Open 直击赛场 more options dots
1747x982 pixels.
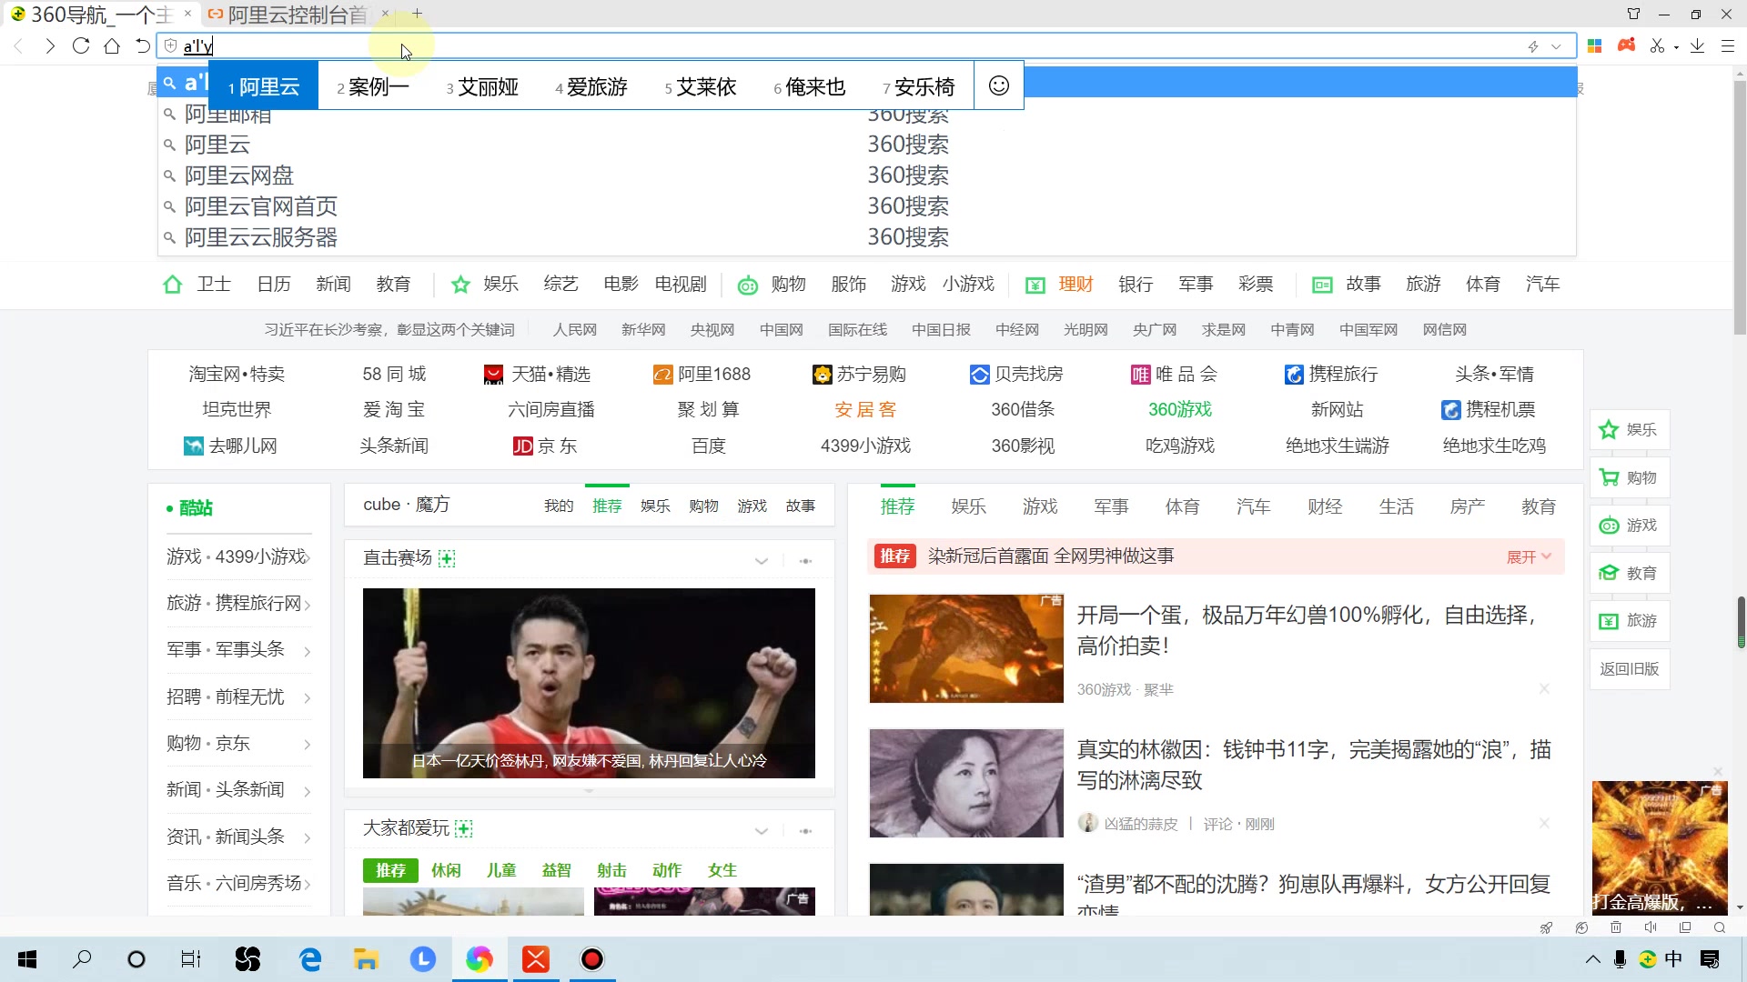point(805,561)
